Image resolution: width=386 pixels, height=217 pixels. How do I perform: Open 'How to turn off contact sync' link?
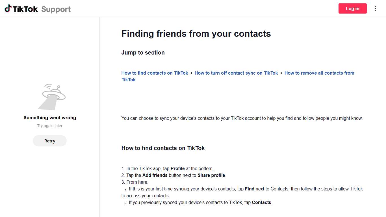(x=236, y=73)
